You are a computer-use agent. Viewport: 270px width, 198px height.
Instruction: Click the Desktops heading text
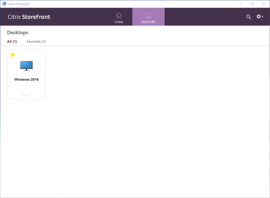pos(18,32)
